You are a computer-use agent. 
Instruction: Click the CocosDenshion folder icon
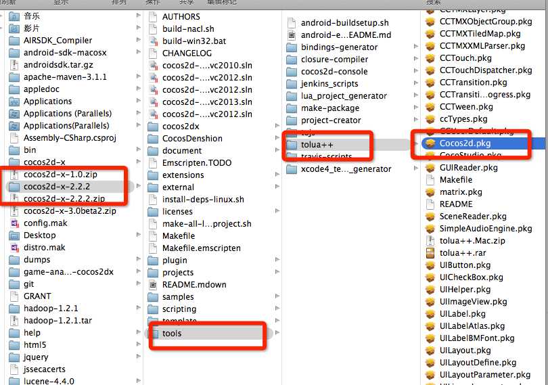pyautogui.click(x=153, y=139)
